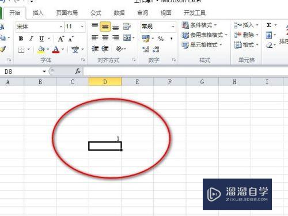Toggle underline formatting
This screenshot has height=216, width=288.
pos(41,39)
